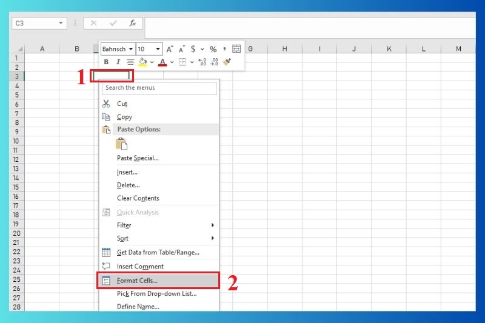Select column B header
The image size is (485, 323).
pos(77,48)
